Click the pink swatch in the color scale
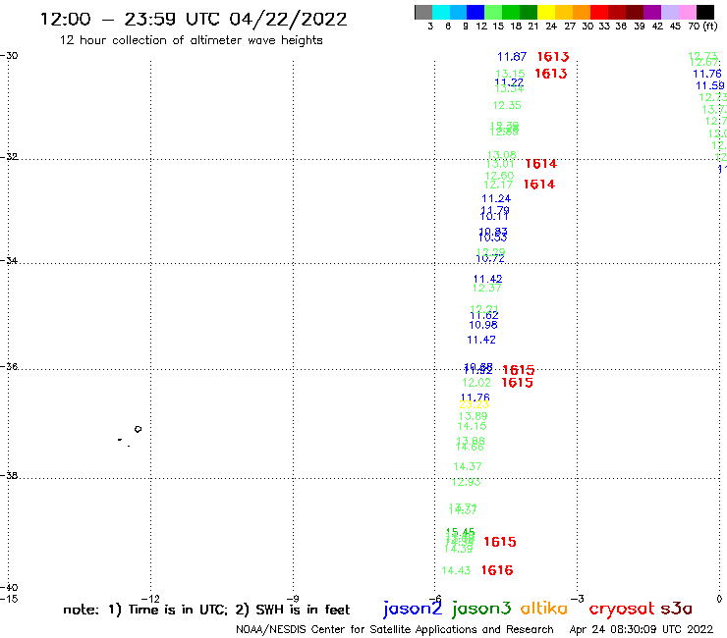 click(687, 12)
